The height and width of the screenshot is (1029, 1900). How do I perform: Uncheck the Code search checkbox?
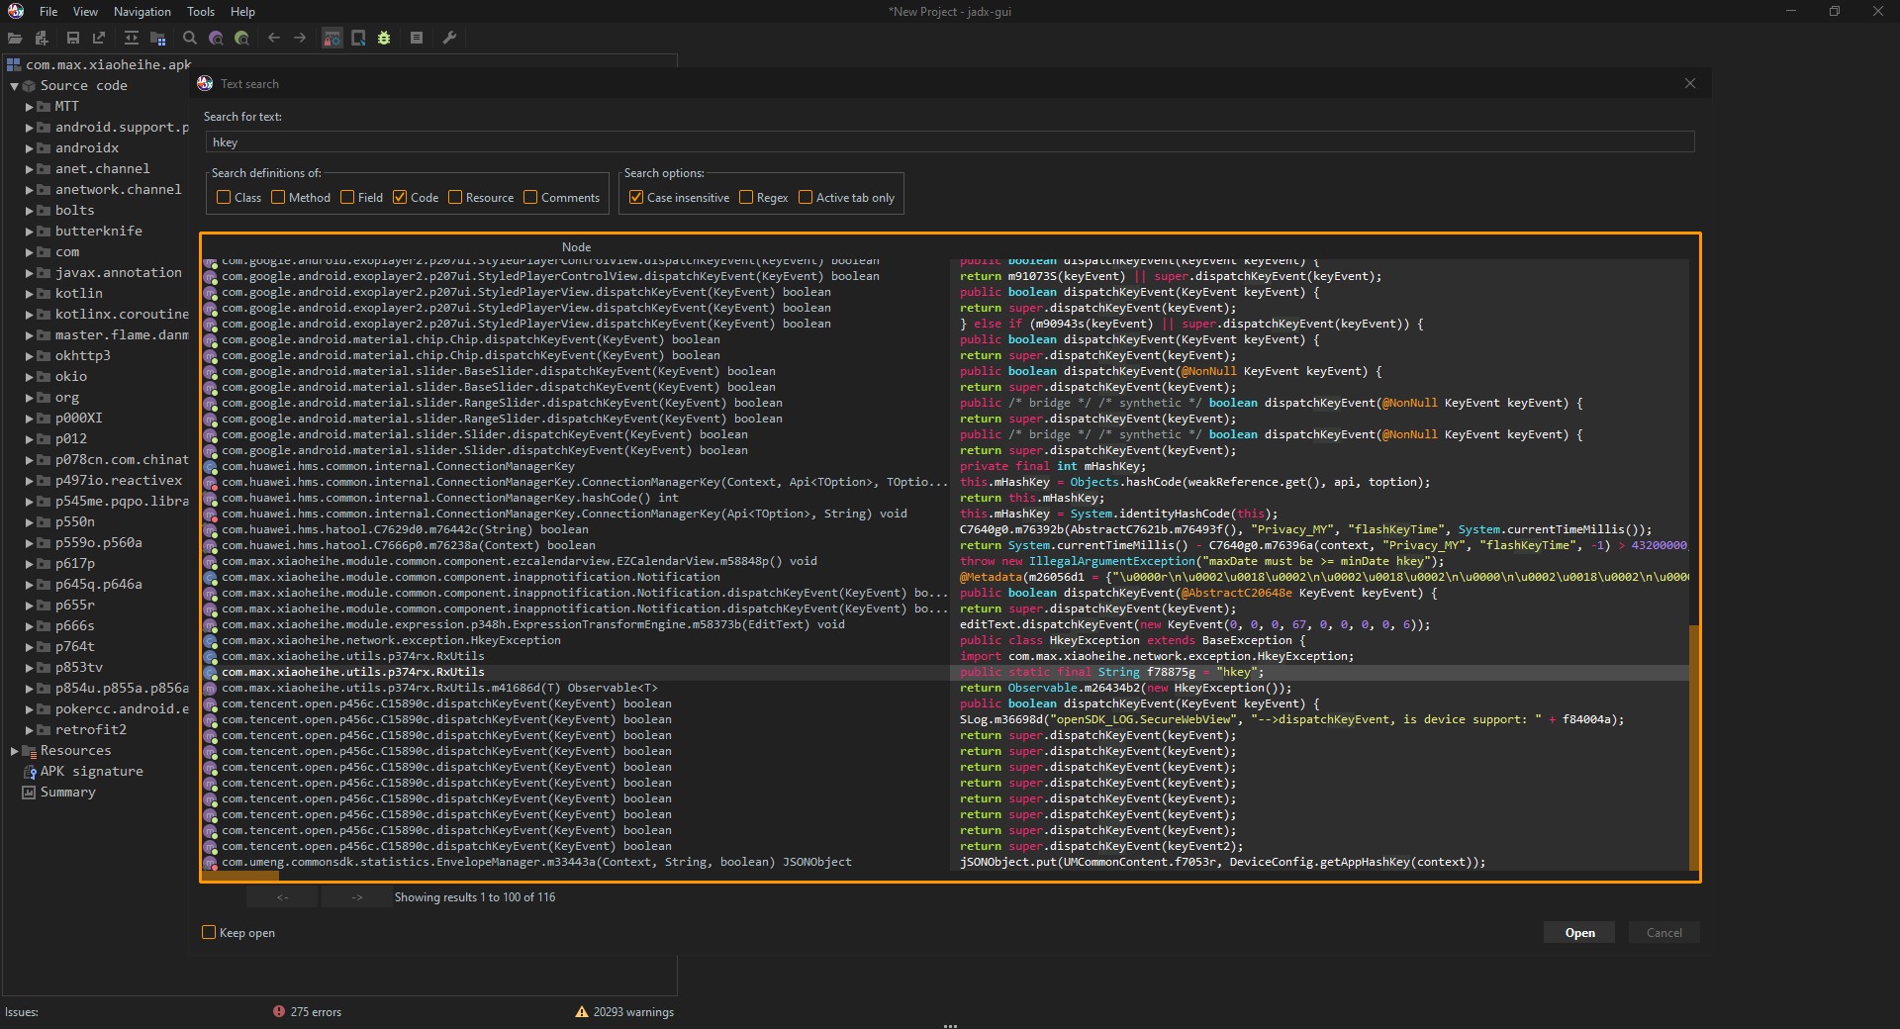click(x=400, y=197)
